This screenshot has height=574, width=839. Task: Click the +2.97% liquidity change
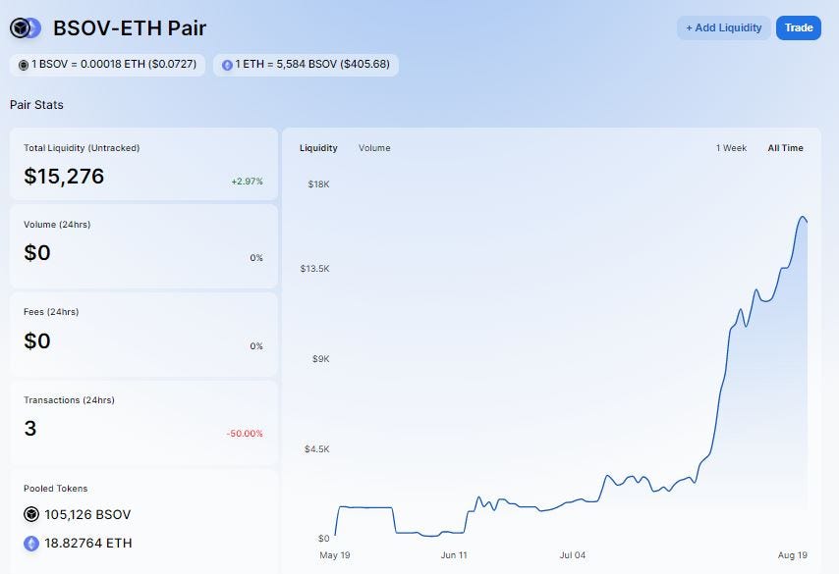pos(247,182)
